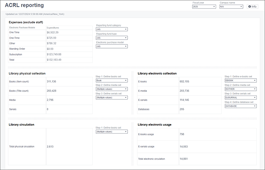Select the $725.00 expenditure value
Image resolution: width=265 pixels, height=170 pixels.
(51, 38)
